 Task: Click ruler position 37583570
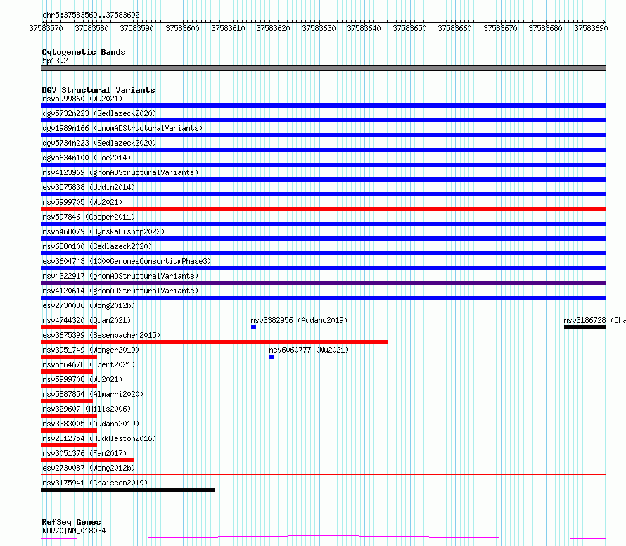coord(46,28)
